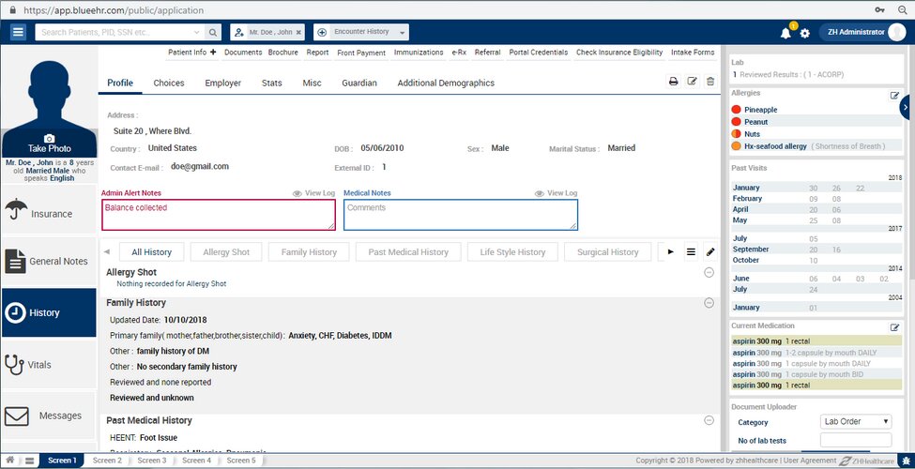915x469 pixels.
Task: Click the pencil edit icon for history
Action: 710,252
